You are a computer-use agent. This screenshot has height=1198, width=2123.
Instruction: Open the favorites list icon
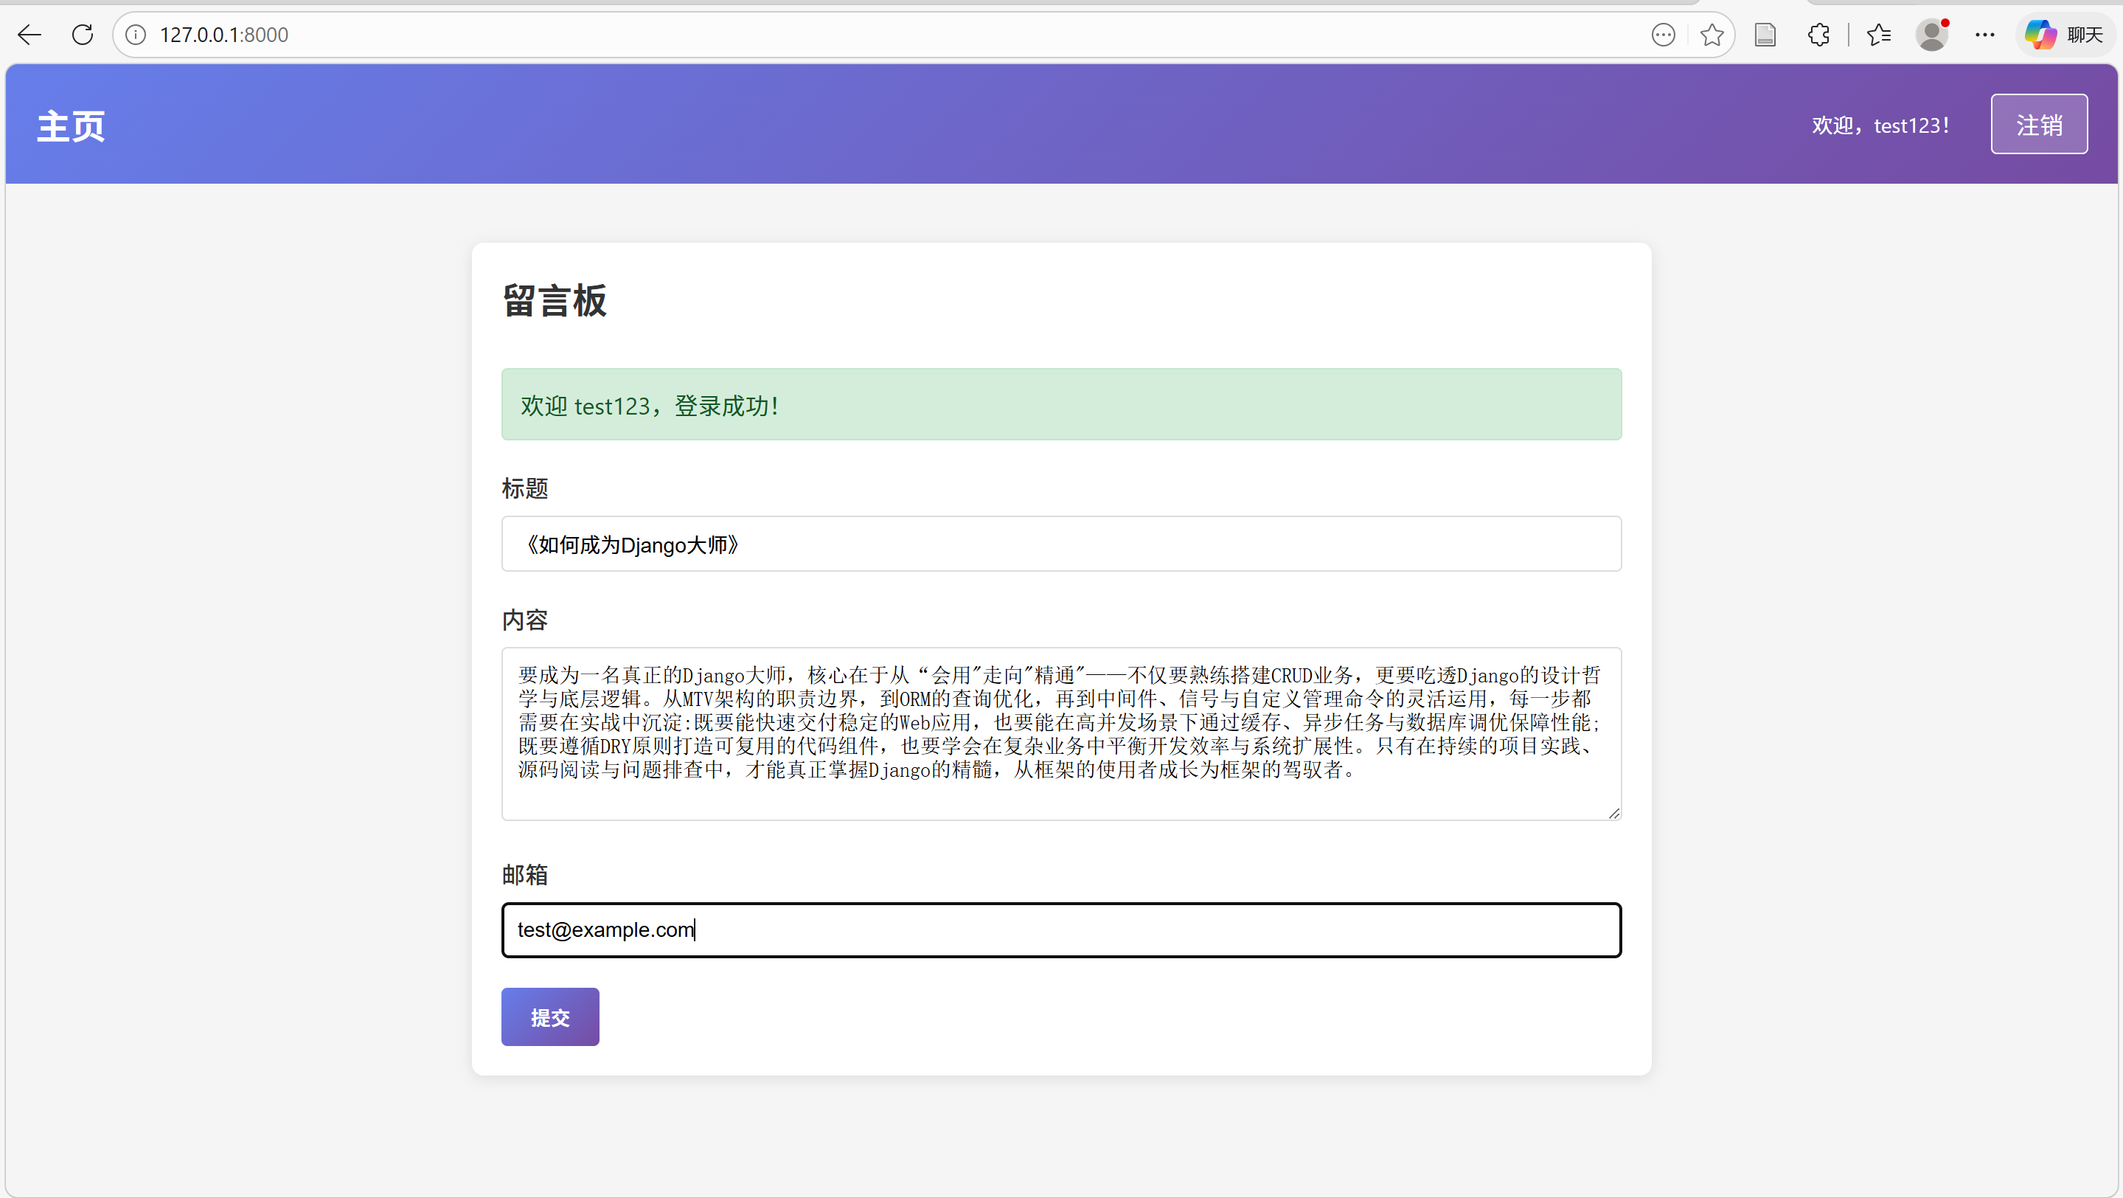point(1879,35)
